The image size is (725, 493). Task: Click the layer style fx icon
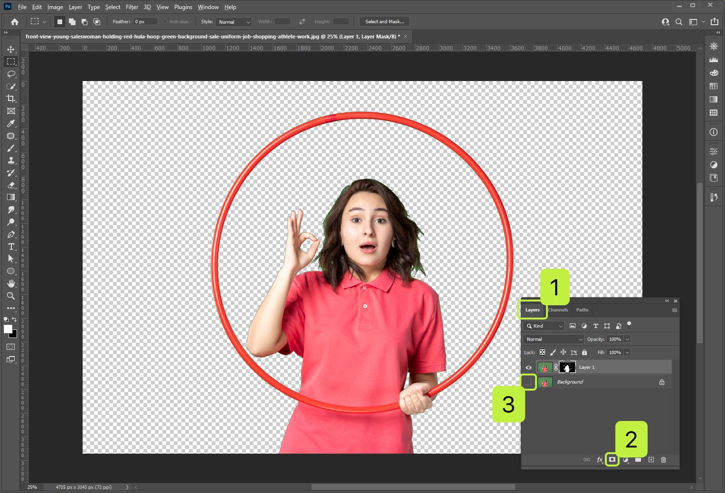600,460
